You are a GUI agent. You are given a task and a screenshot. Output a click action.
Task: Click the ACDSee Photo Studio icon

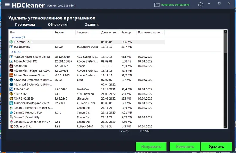click(11, 57)
